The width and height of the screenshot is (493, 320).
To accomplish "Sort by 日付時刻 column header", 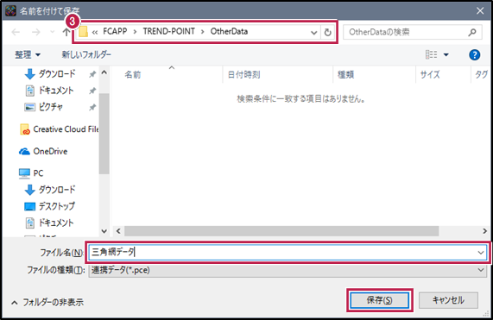I will [243, 75].
